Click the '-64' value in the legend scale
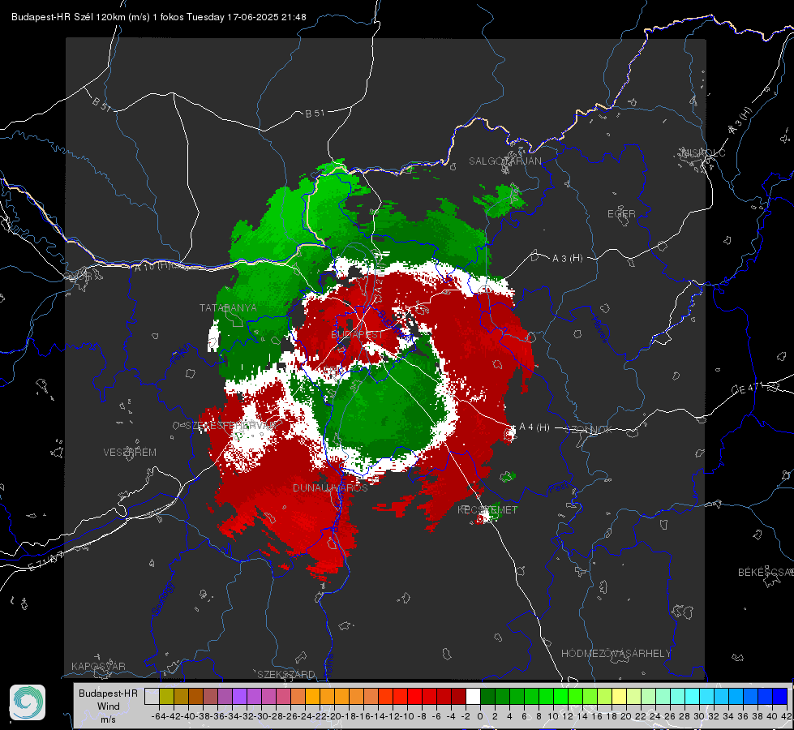The width and height of the screenshot is (794, 730). [159, 716]
